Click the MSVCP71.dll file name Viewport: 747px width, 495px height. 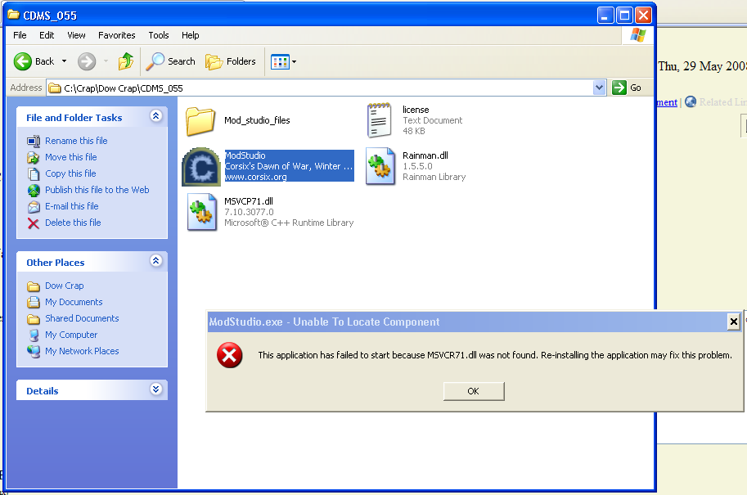[249, 201]
